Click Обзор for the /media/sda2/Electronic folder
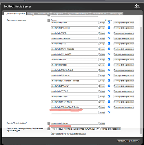This screenshot has height=145, width=144. click(x=102, y=39)
